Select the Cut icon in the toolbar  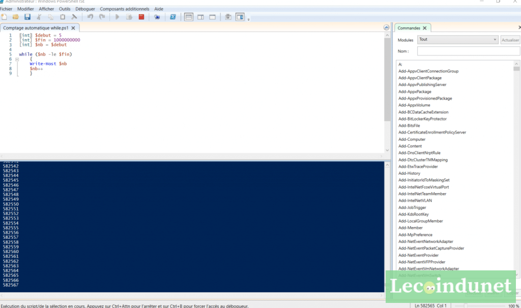(39, 17)
